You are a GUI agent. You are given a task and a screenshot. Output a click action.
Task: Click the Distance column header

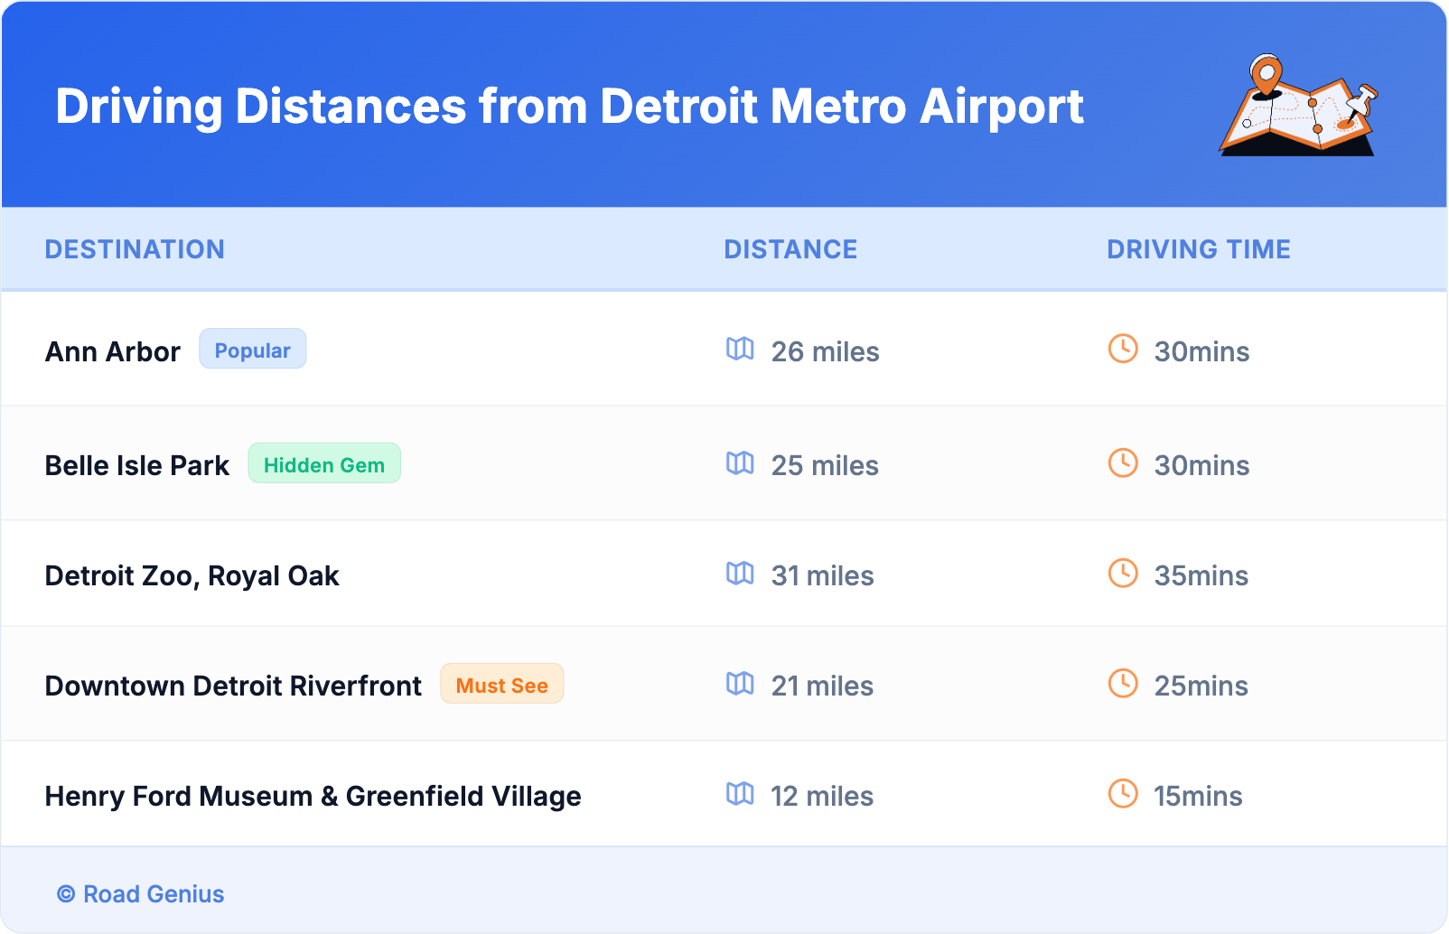point(790,249)
